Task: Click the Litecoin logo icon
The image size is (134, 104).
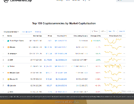Action: [8, 85]
